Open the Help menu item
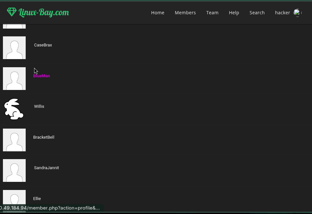The height and width of the screenshot is (214, 312). click(234, 13)
